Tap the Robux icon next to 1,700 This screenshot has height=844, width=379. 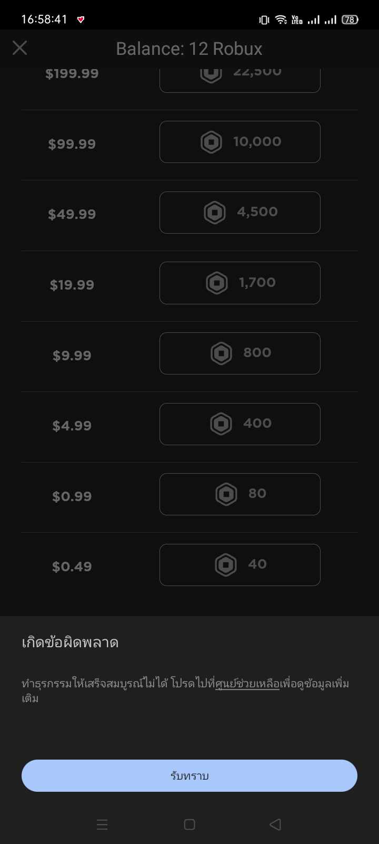coord(217,283)
